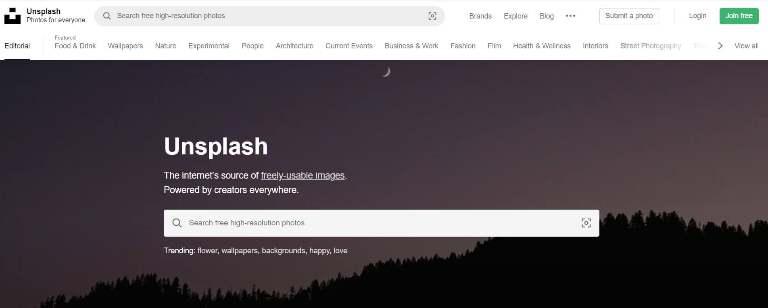Screen dimensions: 768x308
Task: Click the Join free button
Action: point(739,16)
